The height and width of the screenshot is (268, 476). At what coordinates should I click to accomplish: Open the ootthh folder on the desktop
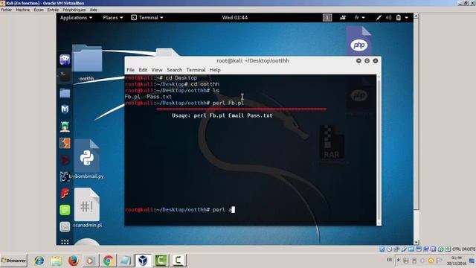[x=87, y=63]
